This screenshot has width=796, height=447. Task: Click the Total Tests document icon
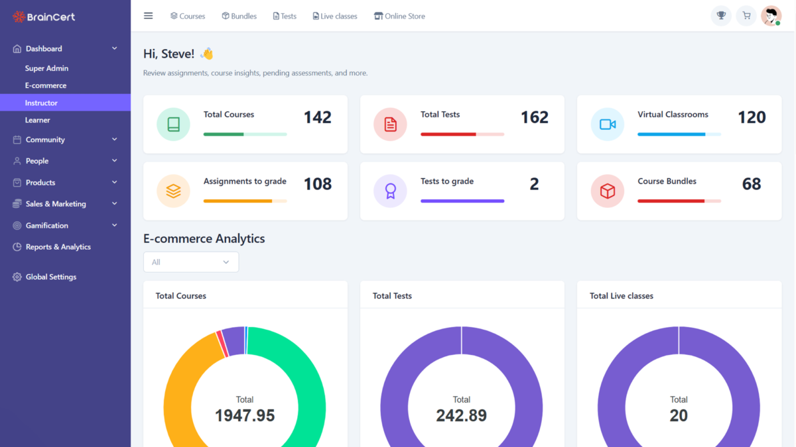[390, 124]
